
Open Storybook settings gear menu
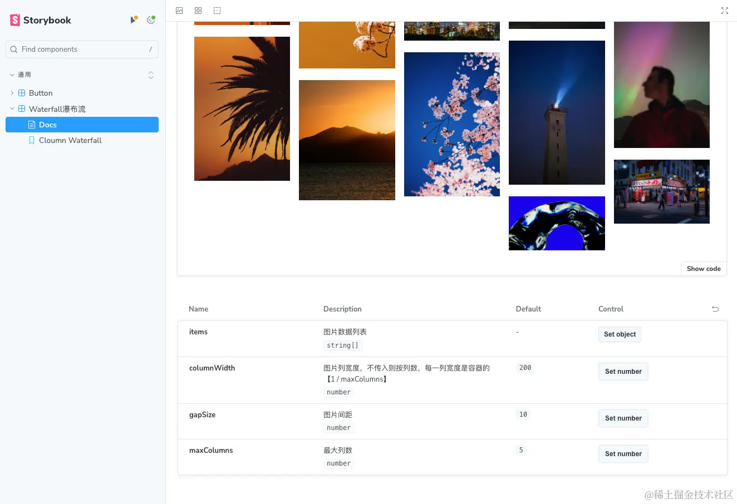pos(151,20)
